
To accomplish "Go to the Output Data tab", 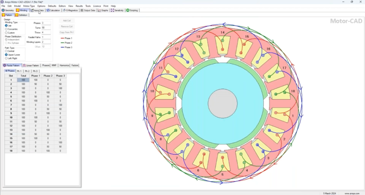I will [x=88, y=10].
